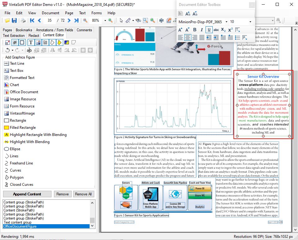Click the zoom in magnifier beside 80%
Screen dimensions: 298x240
tap(110, 20)
